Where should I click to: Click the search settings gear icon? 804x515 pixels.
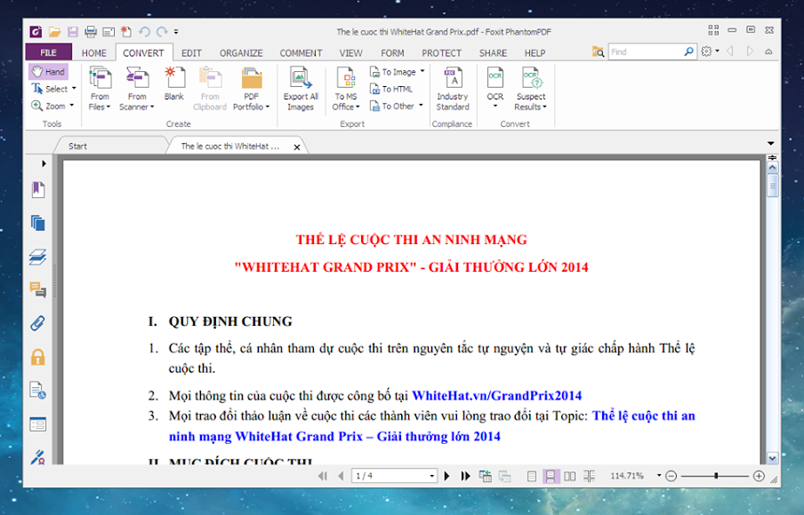point(706,51)
